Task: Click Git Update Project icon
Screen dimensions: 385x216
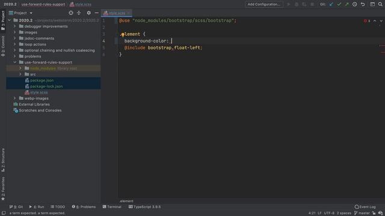Action: [x=331, y=4]
